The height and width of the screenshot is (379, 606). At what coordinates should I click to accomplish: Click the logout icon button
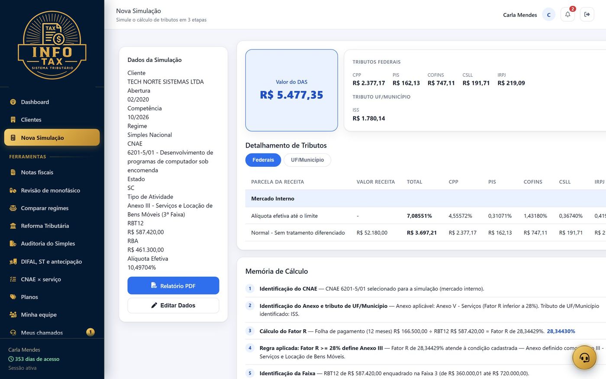click(x=587, y=14)
